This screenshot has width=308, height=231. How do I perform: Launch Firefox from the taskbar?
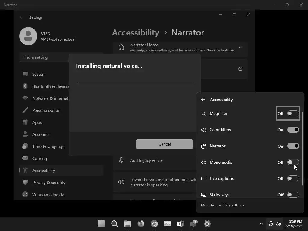pos(141,224)
